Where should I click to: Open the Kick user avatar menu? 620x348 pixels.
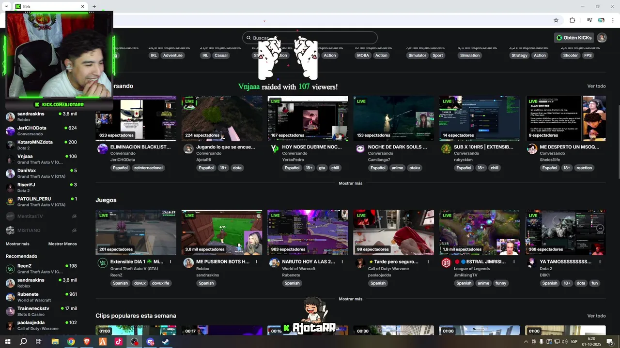coord(602,38)
